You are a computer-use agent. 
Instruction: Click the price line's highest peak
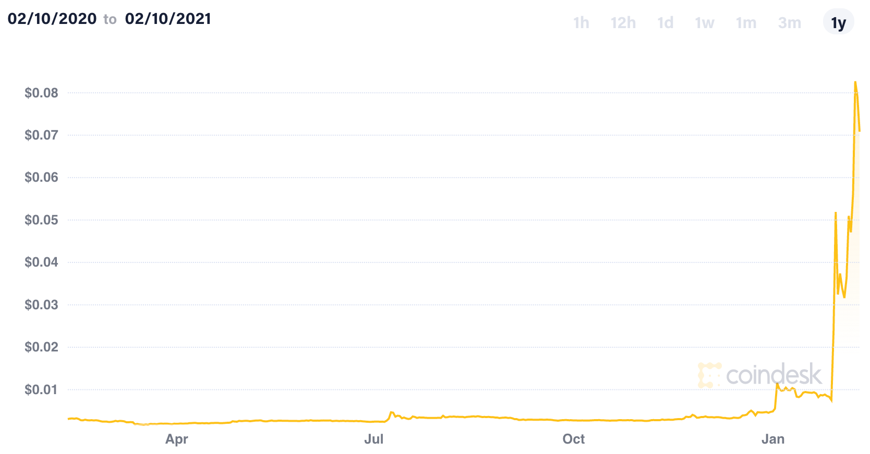coord(855,82)
